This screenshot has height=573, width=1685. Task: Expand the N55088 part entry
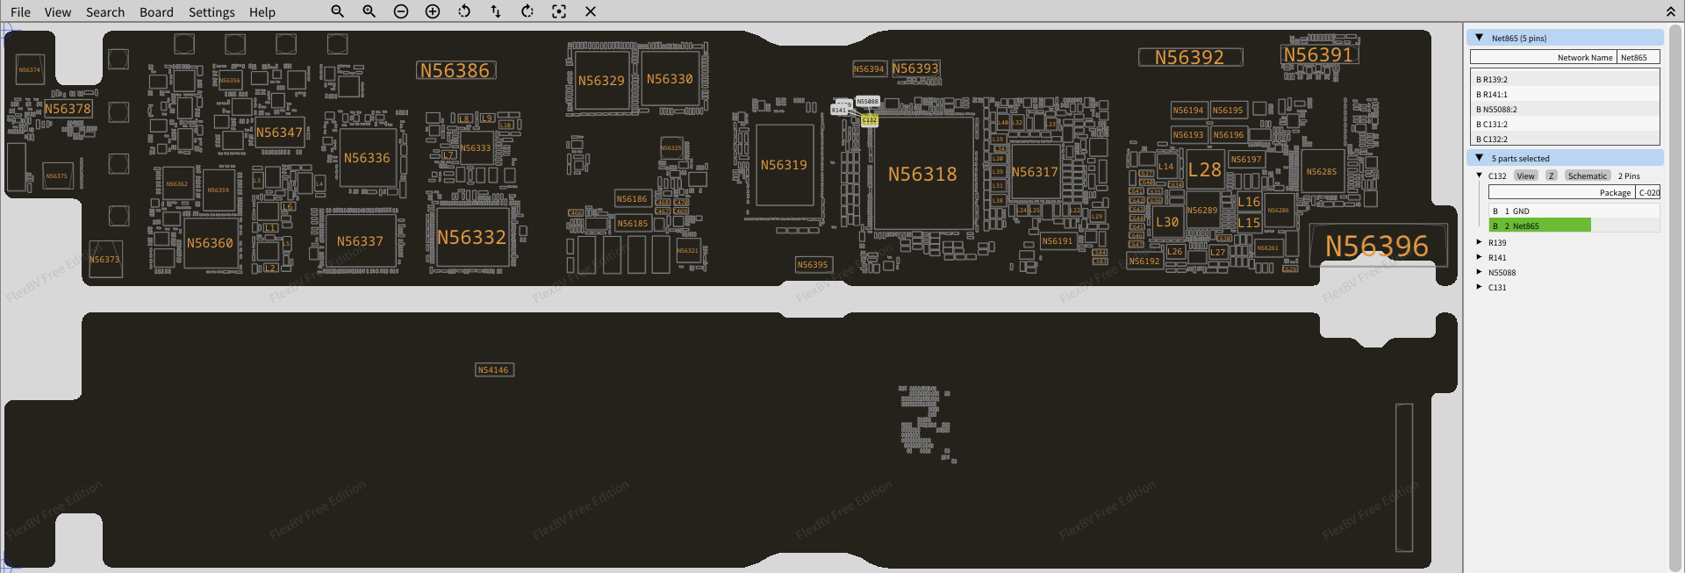[x=1480, y=272]
